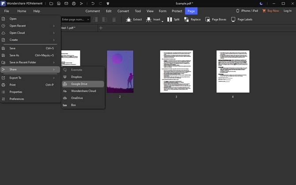Add a new tab with plus icon

point(101,28)
